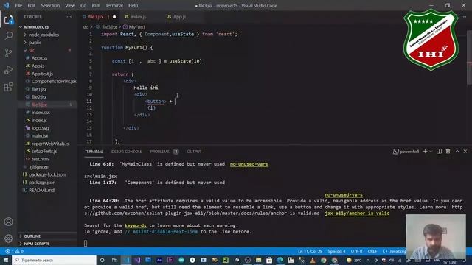Switch to the index.js editor tab
The image size is (472, 265).
click(x=139, y=17)
